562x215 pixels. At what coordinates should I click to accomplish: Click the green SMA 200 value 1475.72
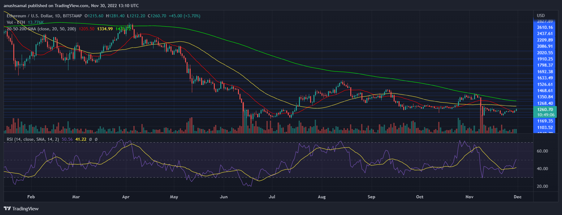[x=123, y=29]
